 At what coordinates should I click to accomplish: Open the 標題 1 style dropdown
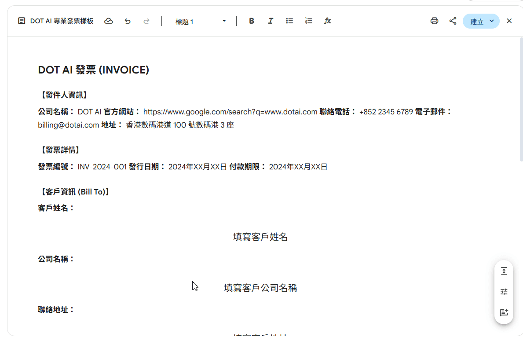pos(201,22)
